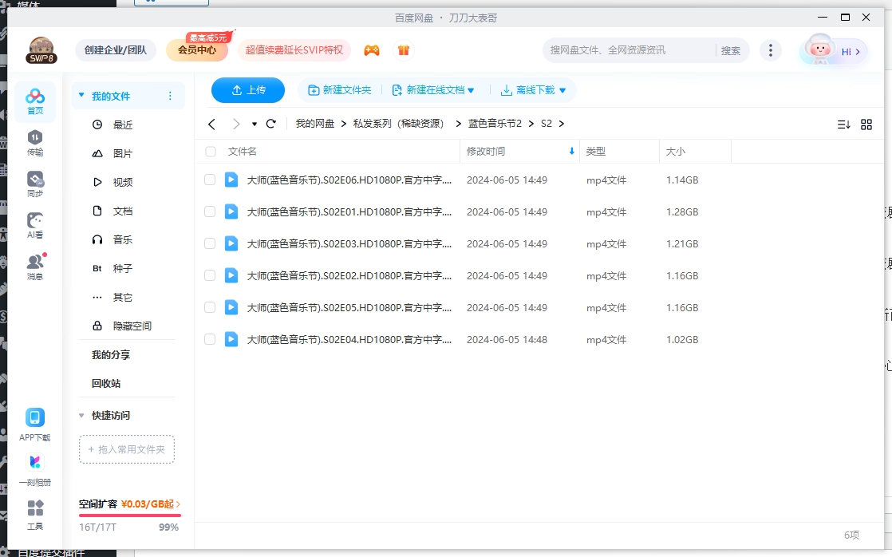
Task: Collapse the 快捷访问 section
Action: 81,416
